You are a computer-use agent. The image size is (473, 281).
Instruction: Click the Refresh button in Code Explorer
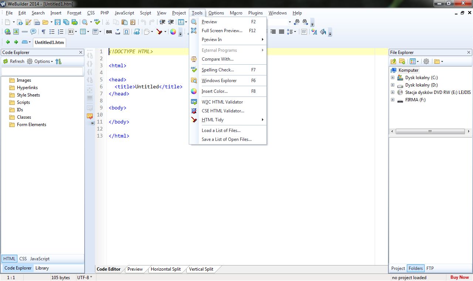tap(14, 61)
